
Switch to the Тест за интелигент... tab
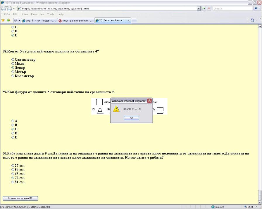pos(76,21)
